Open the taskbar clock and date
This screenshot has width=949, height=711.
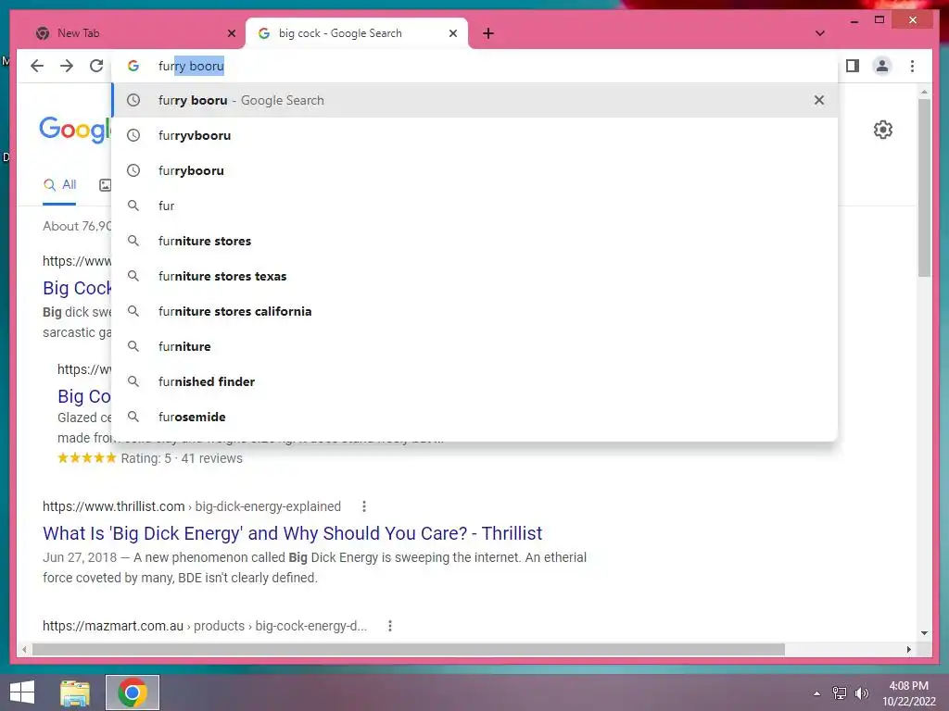pos(909,693)
